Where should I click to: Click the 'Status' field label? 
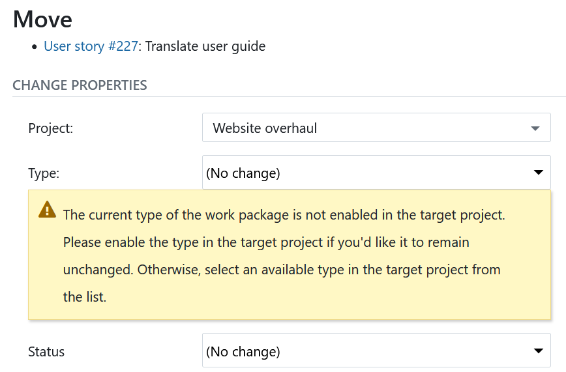point(46,352)
